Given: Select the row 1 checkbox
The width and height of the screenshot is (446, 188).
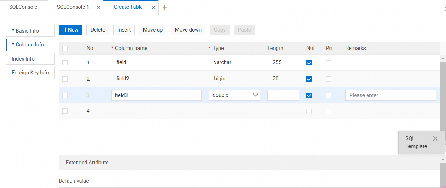Looking at the screenshot, I should click(x=65, y=63).
